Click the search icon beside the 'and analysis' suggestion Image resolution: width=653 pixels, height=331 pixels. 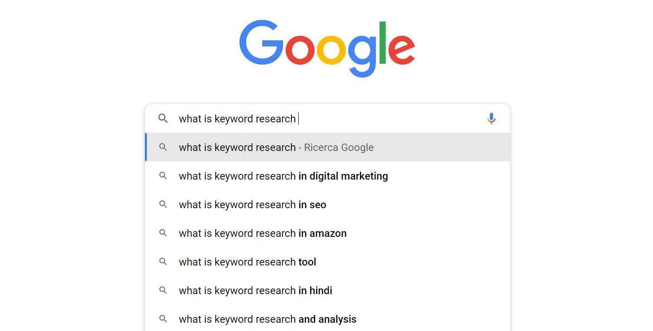[163, 319]
